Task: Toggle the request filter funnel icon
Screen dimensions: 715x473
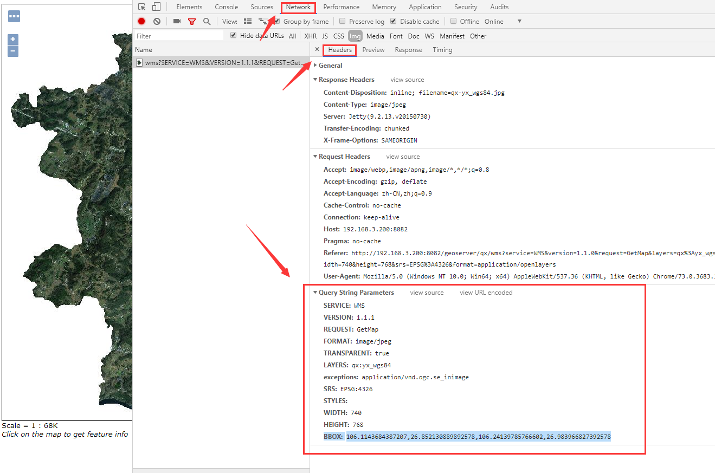Action: (x=191, y=21)
